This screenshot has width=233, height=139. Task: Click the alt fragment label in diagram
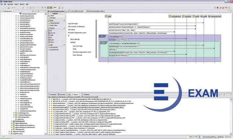102,36
